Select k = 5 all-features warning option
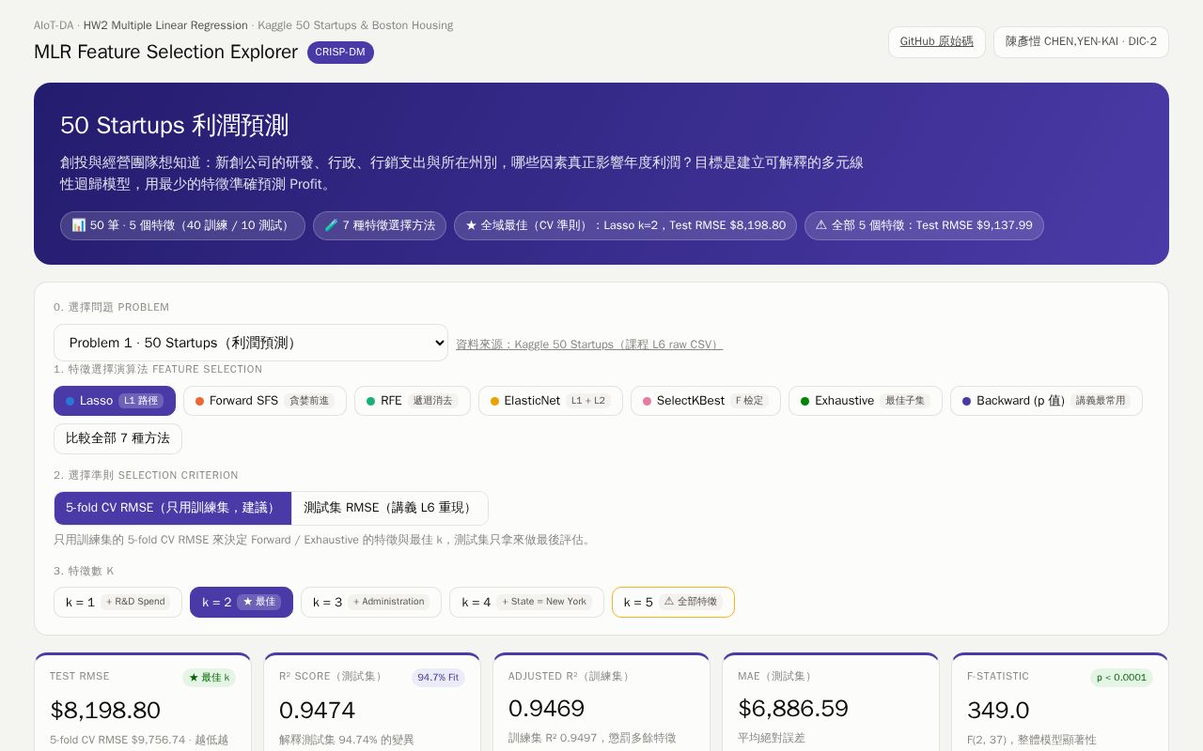1203x751 pixels. click(673, 602)
